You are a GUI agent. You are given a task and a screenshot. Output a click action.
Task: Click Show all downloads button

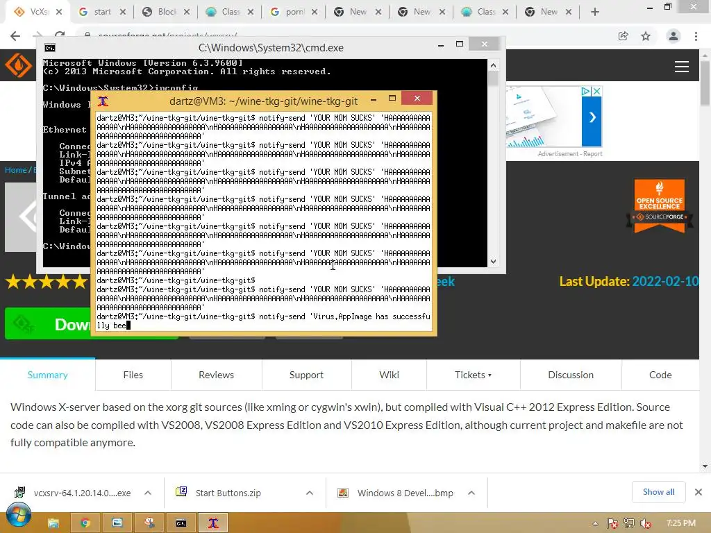coord(658,492)
